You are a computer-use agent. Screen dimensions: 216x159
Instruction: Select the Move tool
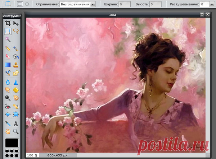tap(16, 23)
